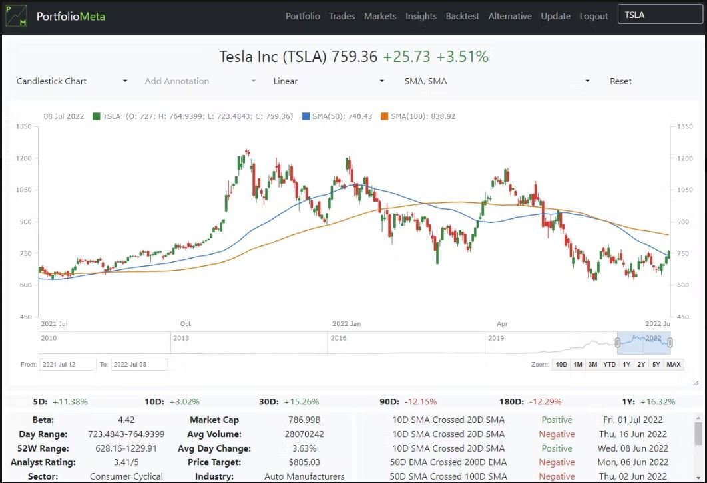Click the To date field

click(139, 364)
